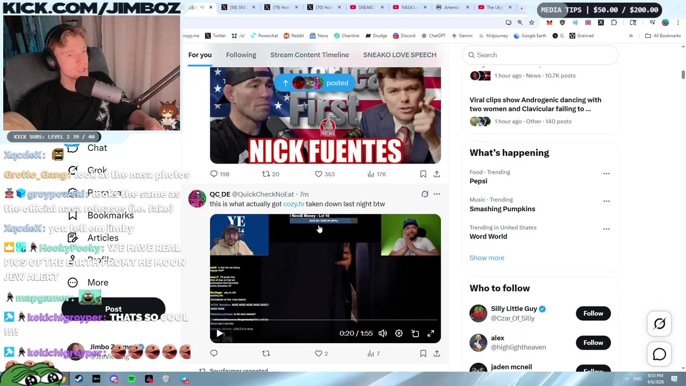686x386 pixels.
Task: Open more options for Pepsi trend
Action: pyautogui.click(x=606, y=174)
